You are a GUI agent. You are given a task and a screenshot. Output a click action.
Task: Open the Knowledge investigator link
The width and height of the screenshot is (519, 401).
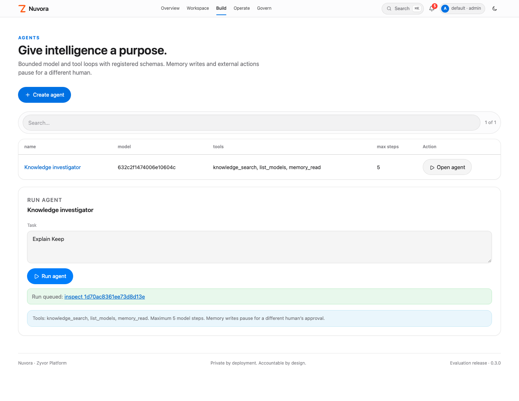(x=53, y=167)
